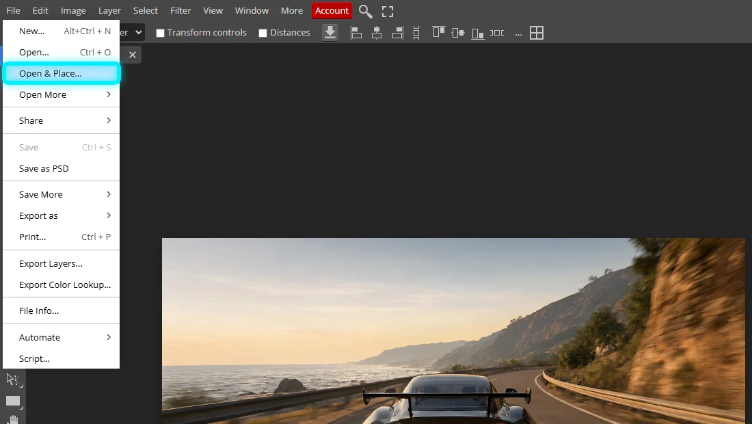752x424 pixels.
Task: Click the horizontal spacing distribute icon
Action: pyautogui.click(x=497, y=33)
